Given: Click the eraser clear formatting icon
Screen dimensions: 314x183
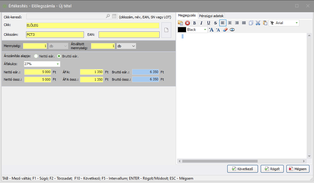Looking at the screenshot, I should click(x=225, y=30).
